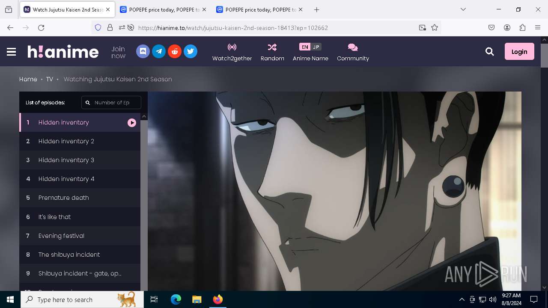Click the autoplay blocked icon in address bar
This screenshot has height=308, width=548.
(131, 27)
